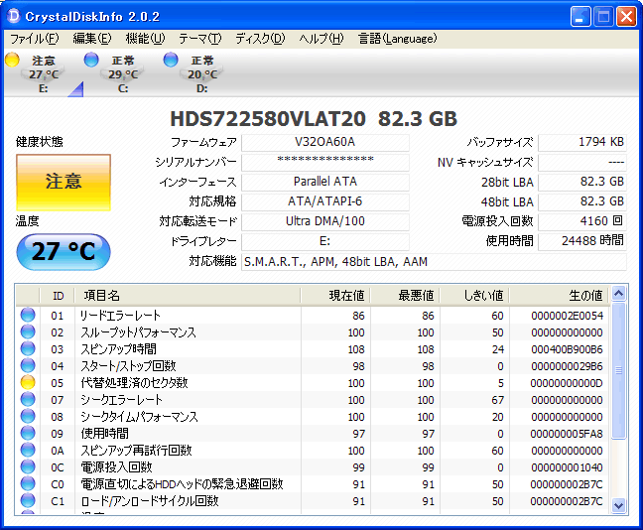
Task: Click the 48bit LBA value 82.3 GB
Action: 582,201
